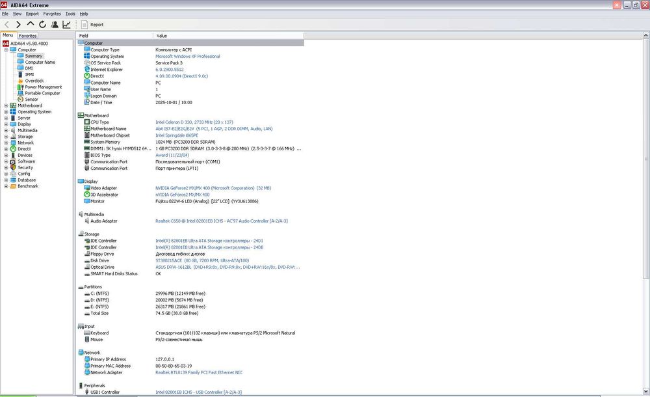
Task: Click the Audio Adapter speaker icon
Action: tap(87, 221)
